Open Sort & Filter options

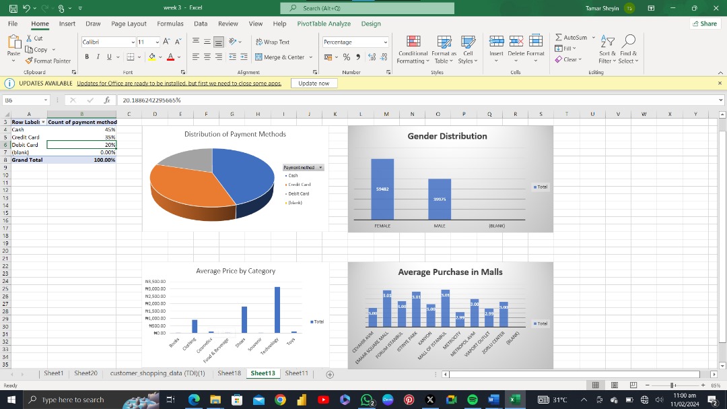(607, 49)
